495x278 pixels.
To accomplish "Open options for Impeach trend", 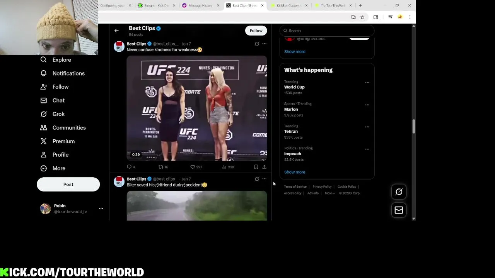I will 367,149.
